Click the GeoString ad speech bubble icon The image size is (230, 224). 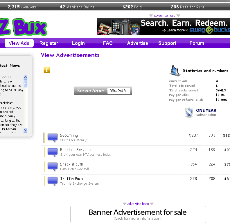53,138
